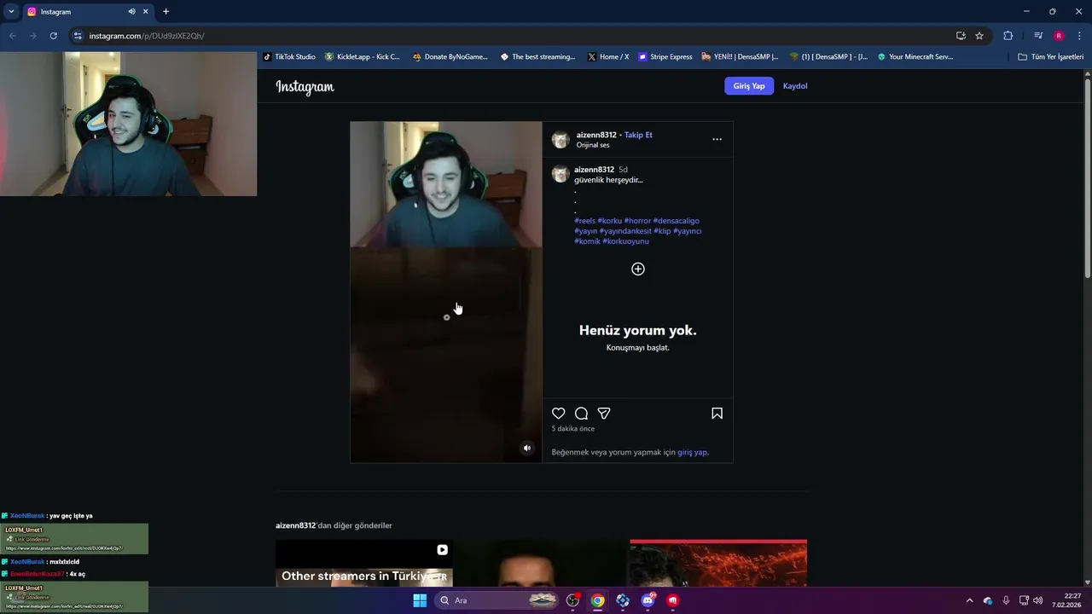Screen dimensions: 1092x614
Task: Like the post with the heart icon
Action: pos(559,414)
